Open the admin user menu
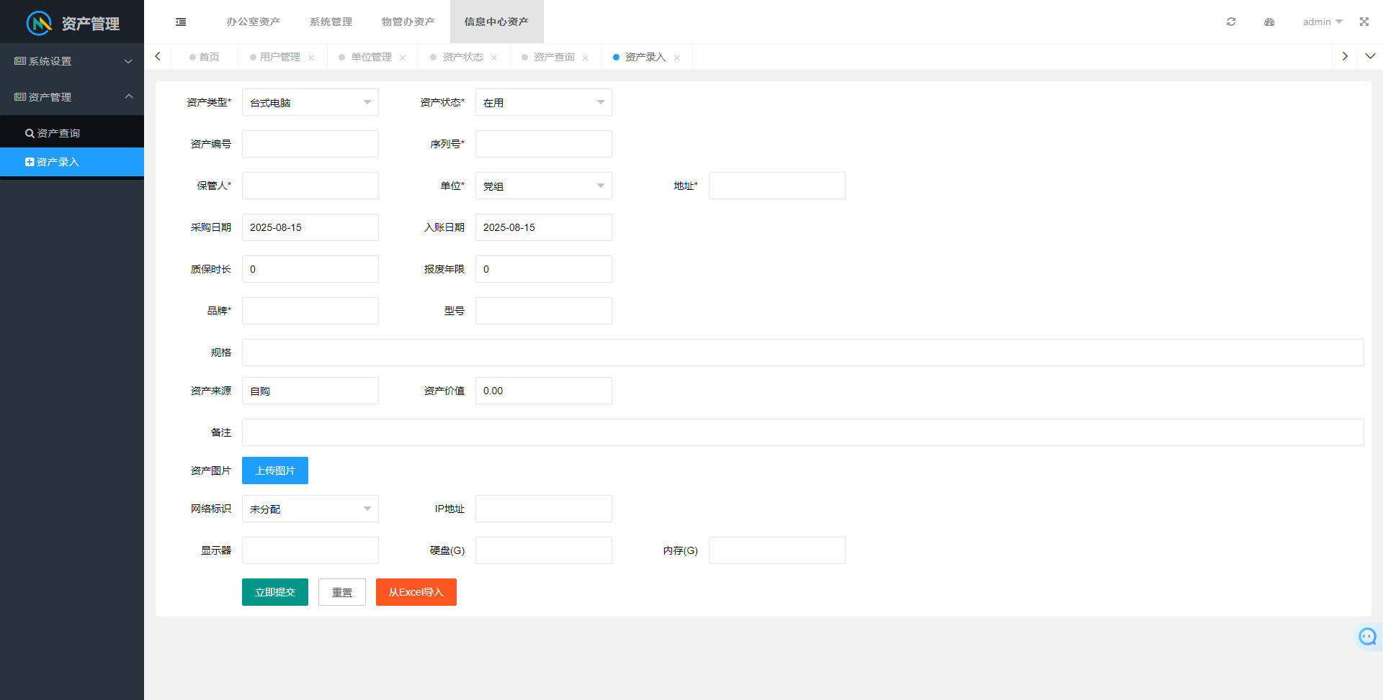The width and height of the screenshot is (1383, 700). click(x=1322, y=22)
